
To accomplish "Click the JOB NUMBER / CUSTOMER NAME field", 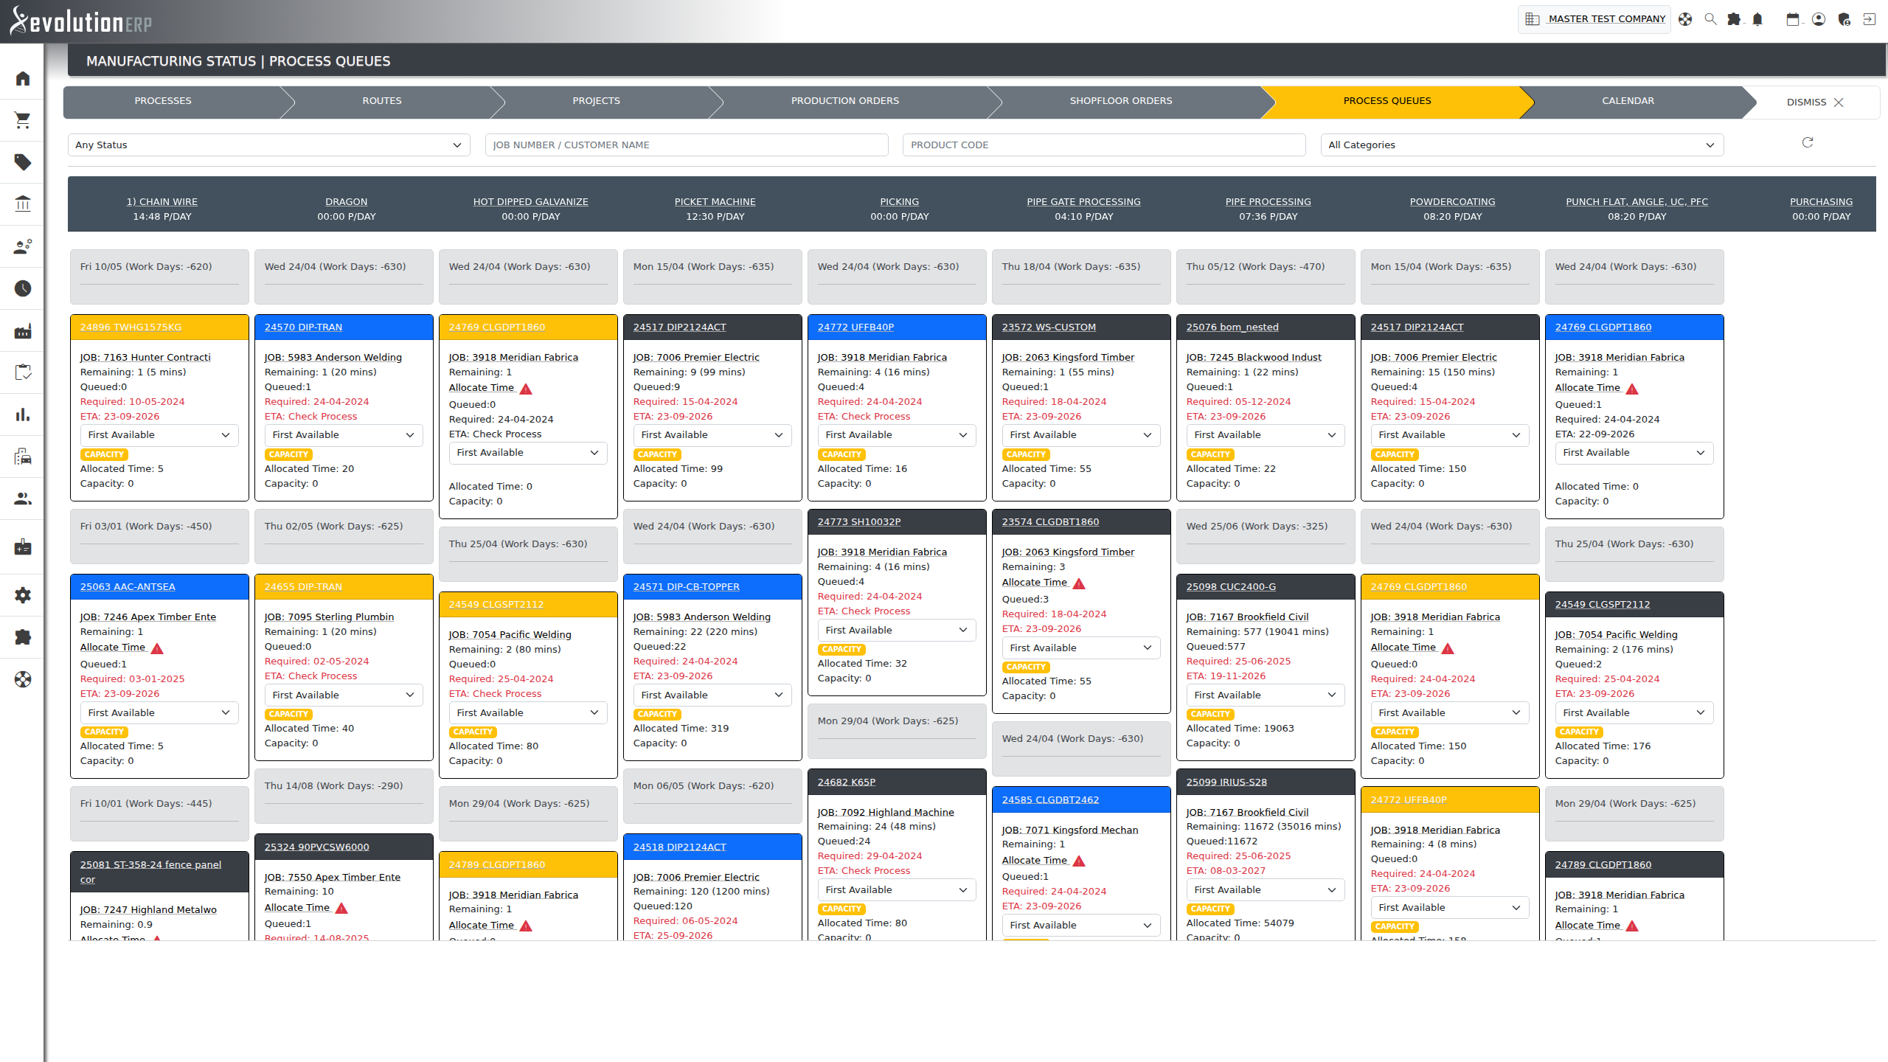I will [687, 145].
